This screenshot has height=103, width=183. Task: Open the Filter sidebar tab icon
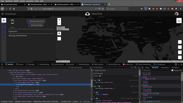click(x=4, y=25)
